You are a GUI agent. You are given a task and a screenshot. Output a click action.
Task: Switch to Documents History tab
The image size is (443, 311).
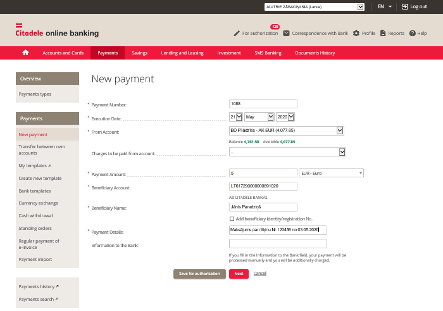pos(315,53)
